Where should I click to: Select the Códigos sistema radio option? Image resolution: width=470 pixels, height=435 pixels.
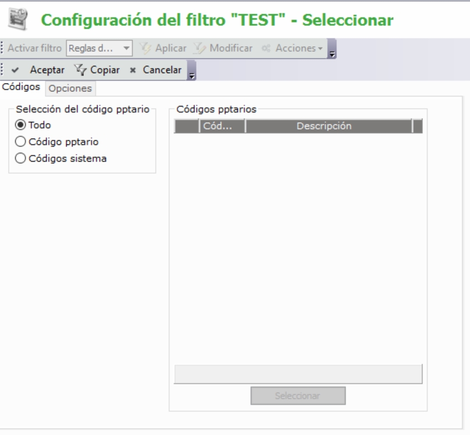coord(20,158)
